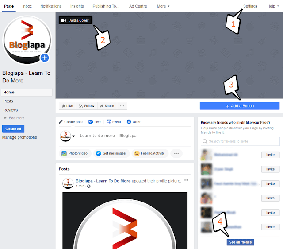Image resolution: width=283 pixels, height=249 pixels.
Task: Open the post-as avatar dropdown arrow
Action: [73, 136]
